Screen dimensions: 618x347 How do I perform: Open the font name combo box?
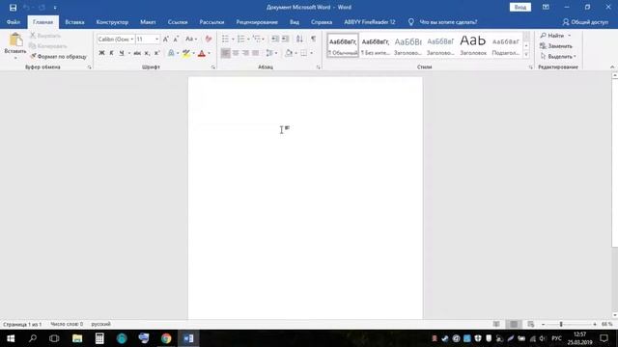click(116, 39)
